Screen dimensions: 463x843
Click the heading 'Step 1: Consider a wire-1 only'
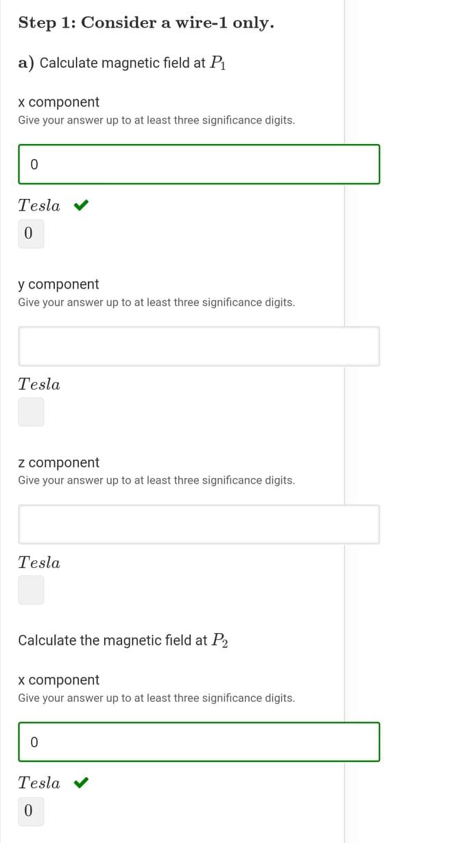pyautogui.click(x=146, y=23)
